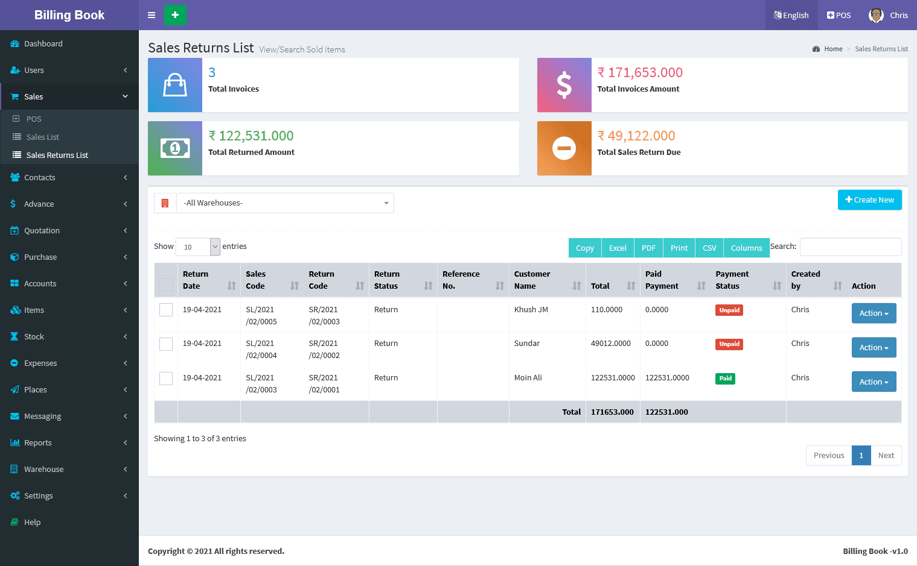Image resolution: width=917 pixels, height=566 pixels.
Task: Click the red Unpaid badge for Khush JM
Action: coord(729,310)
